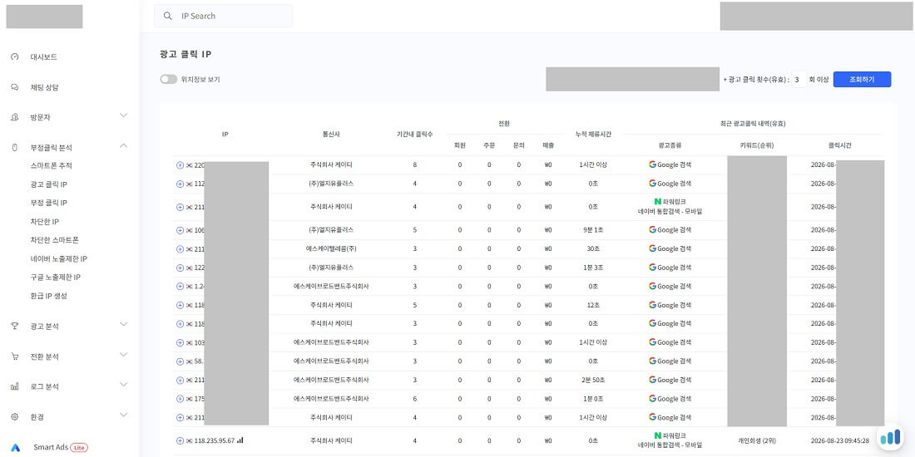
Task: Expand row details for 118.235.95.67
Action: [180, 441]
